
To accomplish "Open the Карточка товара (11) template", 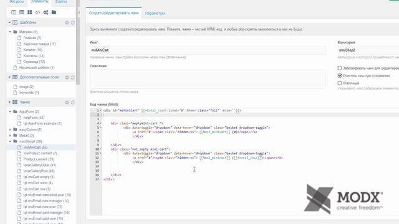I will [39, 44].
